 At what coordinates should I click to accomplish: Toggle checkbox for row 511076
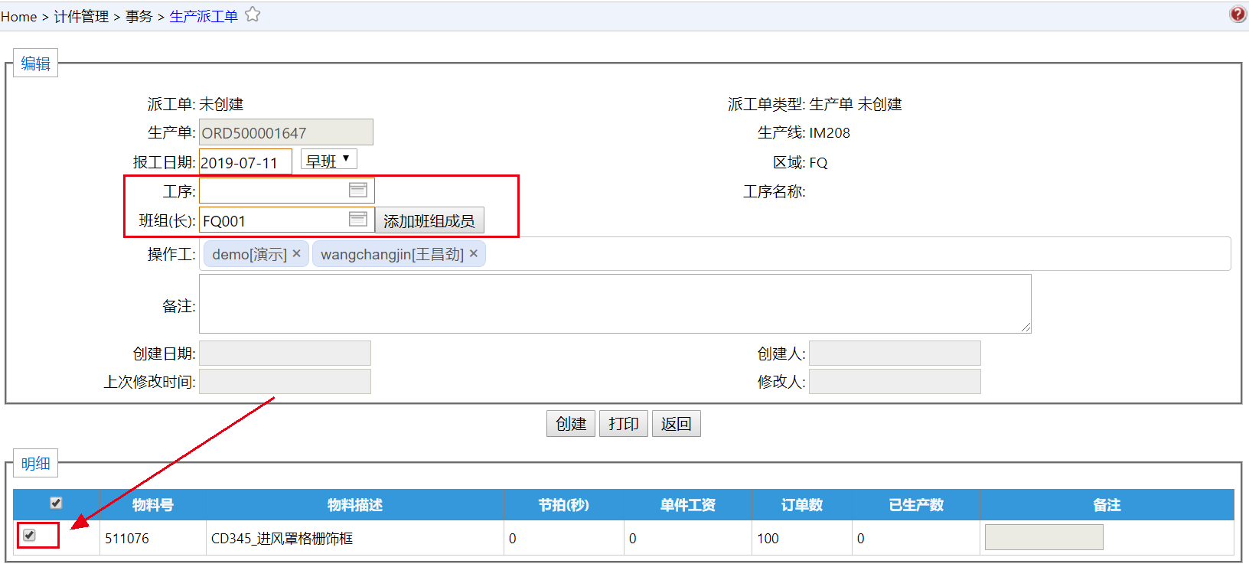(29, 535)
